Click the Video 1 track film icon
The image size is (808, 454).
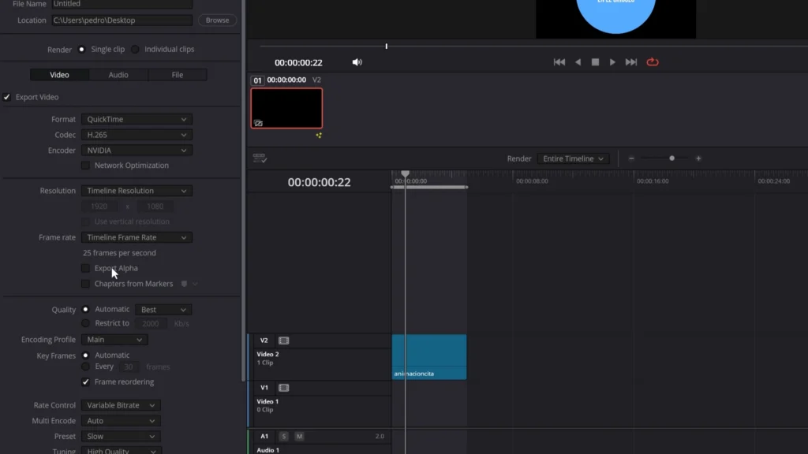(x=284, y=388)
